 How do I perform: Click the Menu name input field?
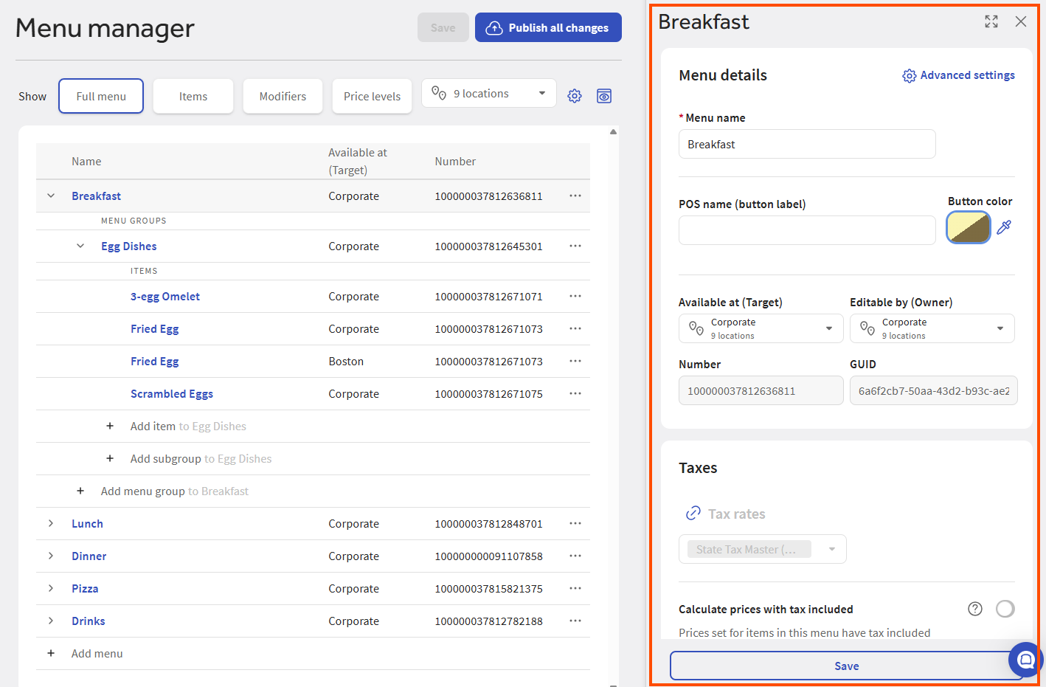[807, 144]
